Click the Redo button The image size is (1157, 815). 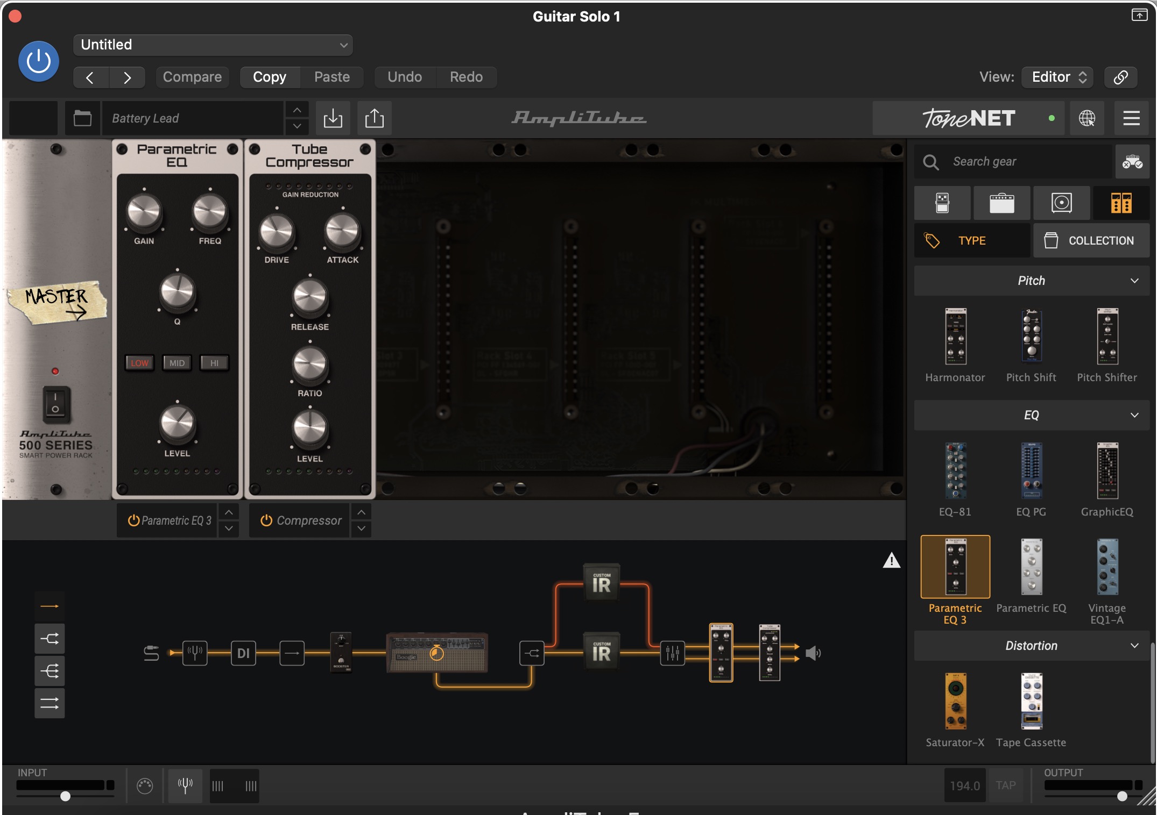(466, 77)
